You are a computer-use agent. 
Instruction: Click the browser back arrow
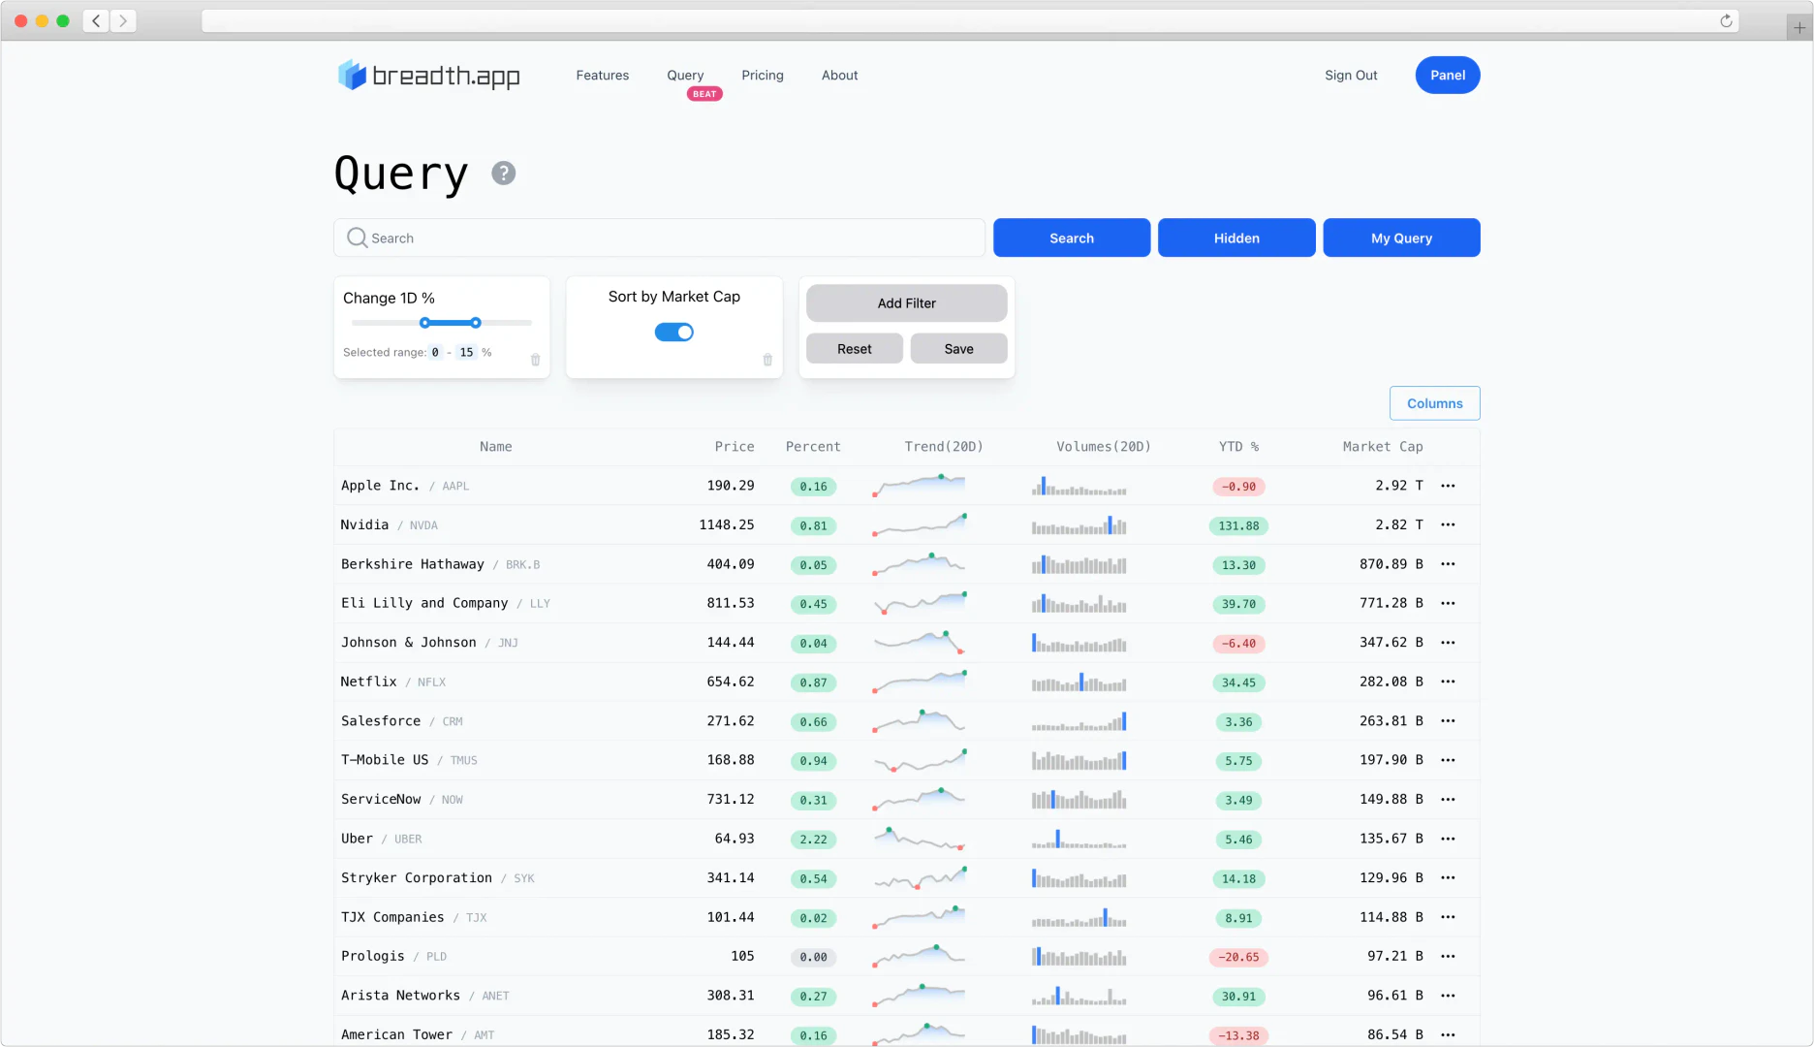95,20
